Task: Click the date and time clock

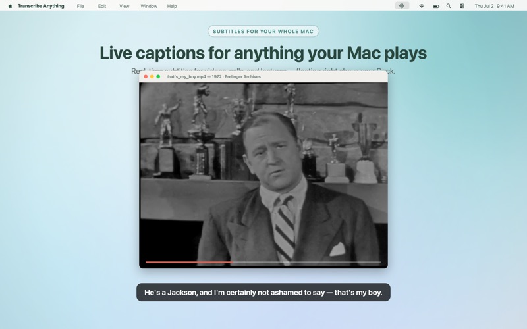Action: point(494,6)
